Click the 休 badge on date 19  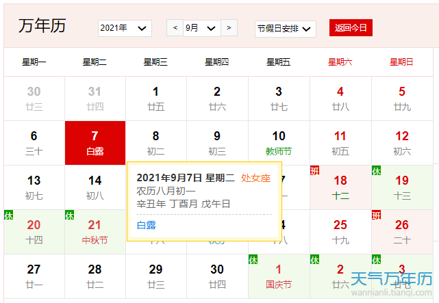(376, 170)
